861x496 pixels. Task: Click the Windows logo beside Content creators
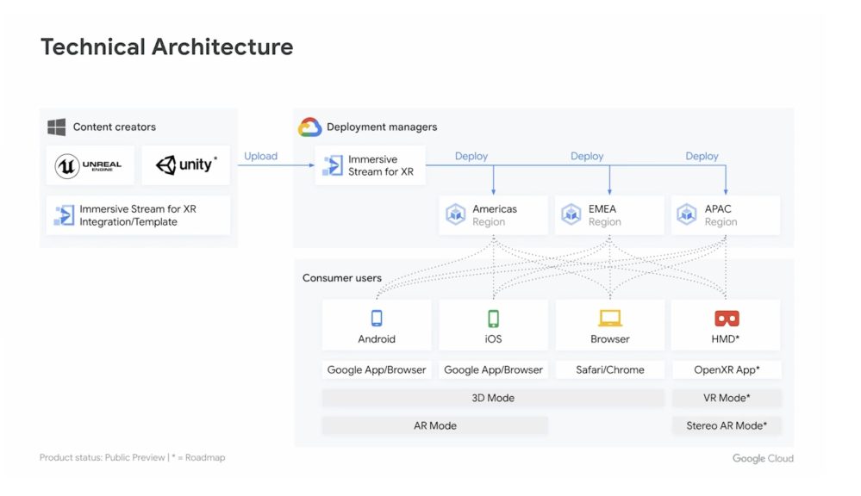click(x=56, y=127)
